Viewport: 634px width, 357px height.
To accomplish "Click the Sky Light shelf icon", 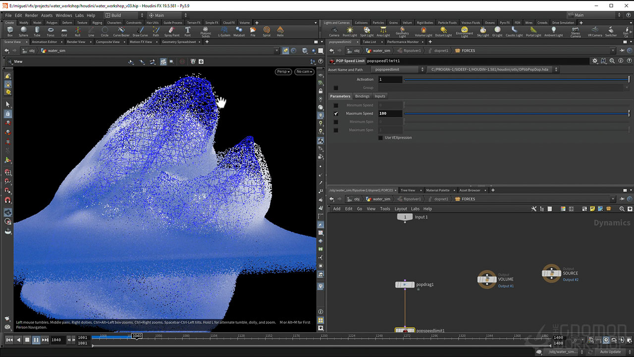I will click(483, 31).
